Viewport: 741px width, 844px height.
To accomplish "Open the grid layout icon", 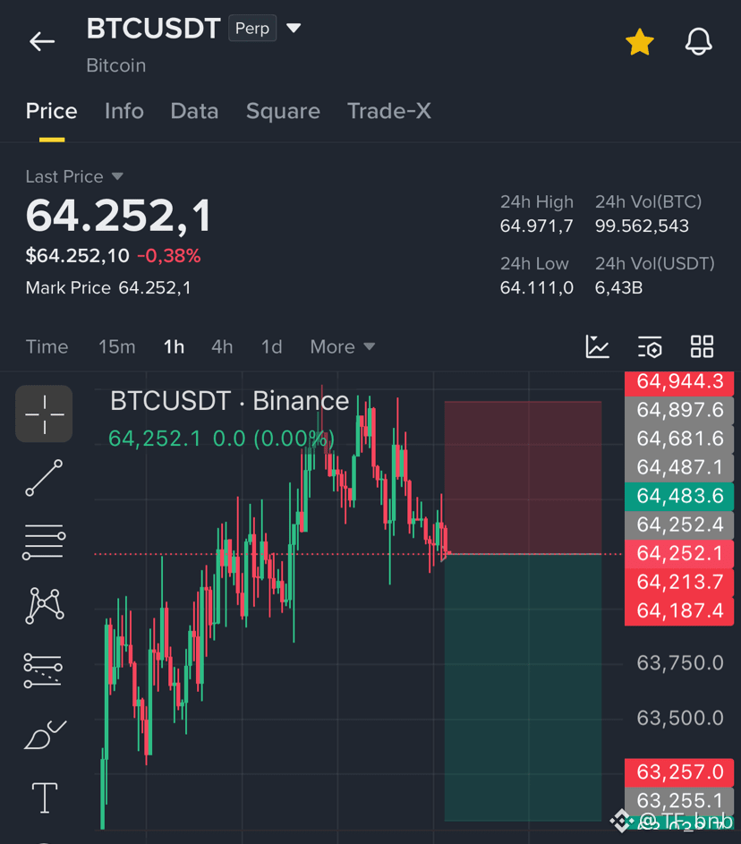I will click(703, 346).
